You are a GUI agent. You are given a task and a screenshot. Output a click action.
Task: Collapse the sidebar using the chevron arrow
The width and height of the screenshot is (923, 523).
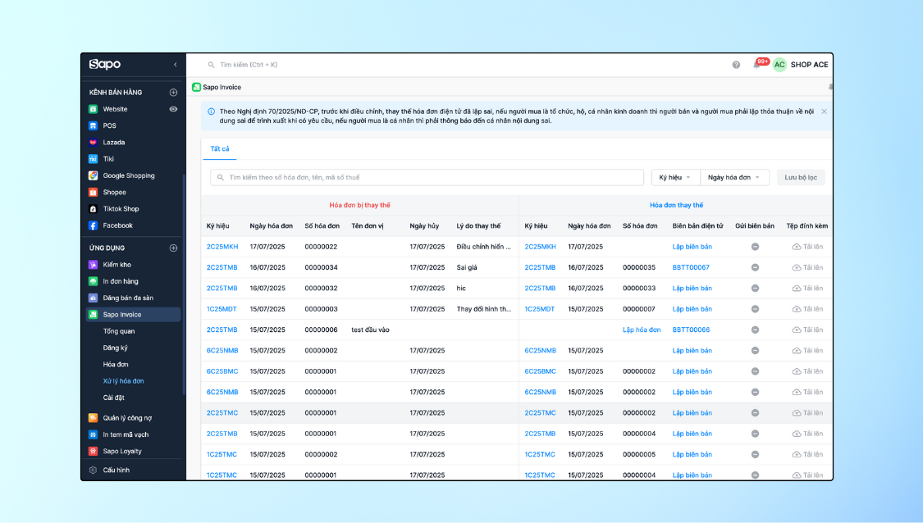(x=175, y=65)
